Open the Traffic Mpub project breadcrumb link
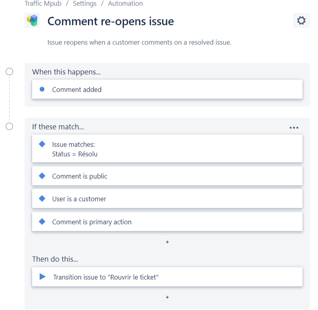Viewport: 318px width, 310px height. (x=43, y=4)
